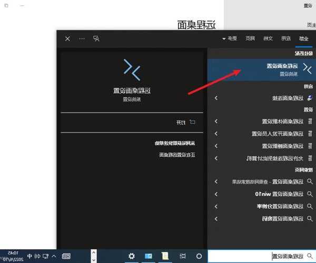Expand the chevron beside 远程桌面连接

coord(216,98)
